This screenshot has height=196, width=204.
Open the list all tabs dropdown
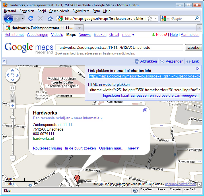coord(199,28)
